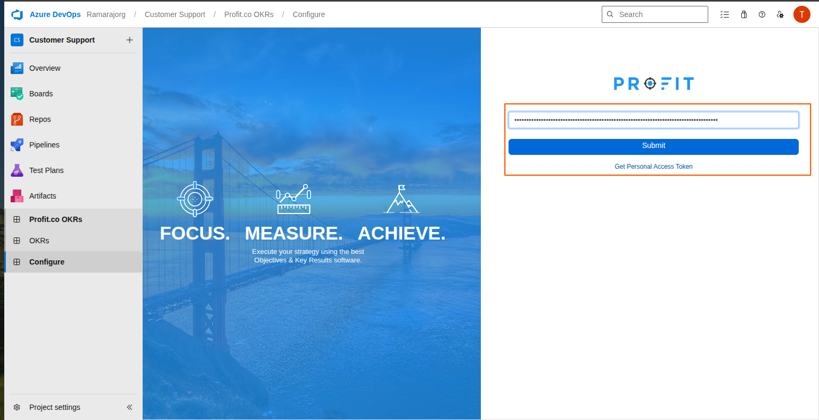Follow the Get Personal Access Token link
Viewport: 819px width, 420px height.
653,167
